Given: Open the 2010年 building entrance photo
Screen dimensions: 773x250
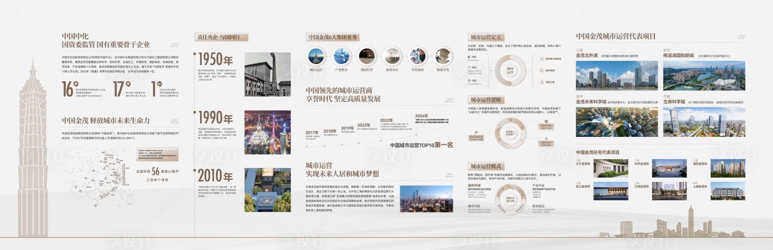Looking at the screenshot, I should pyautogui.click(x=267, y=190).
